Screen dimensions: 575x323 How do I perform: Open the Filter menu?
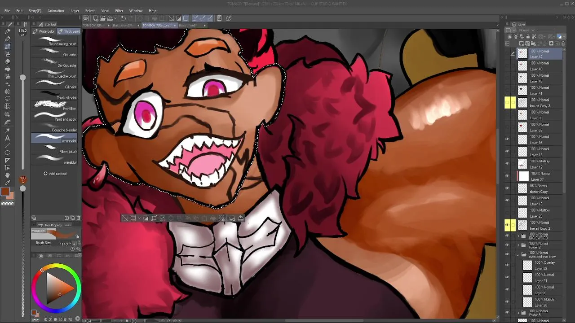[119, 11]
